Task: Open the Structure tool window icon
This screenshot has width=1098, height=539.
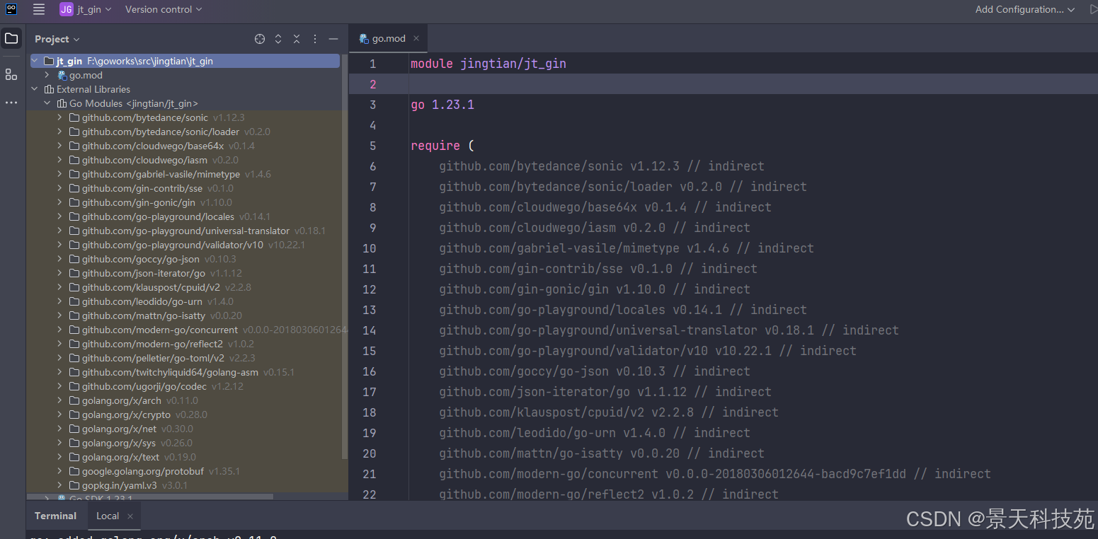Action: pyautogui.click(x=11, y=74)
